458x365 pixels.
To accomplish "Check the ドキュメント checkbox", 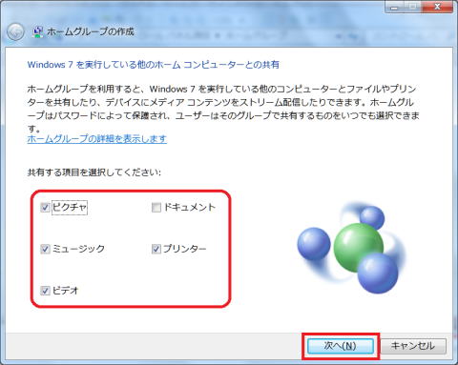I will click(156, 208).
